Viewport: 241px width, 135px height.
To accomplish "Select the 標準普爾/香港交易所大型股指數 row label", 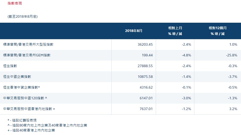I will (28, 44).
